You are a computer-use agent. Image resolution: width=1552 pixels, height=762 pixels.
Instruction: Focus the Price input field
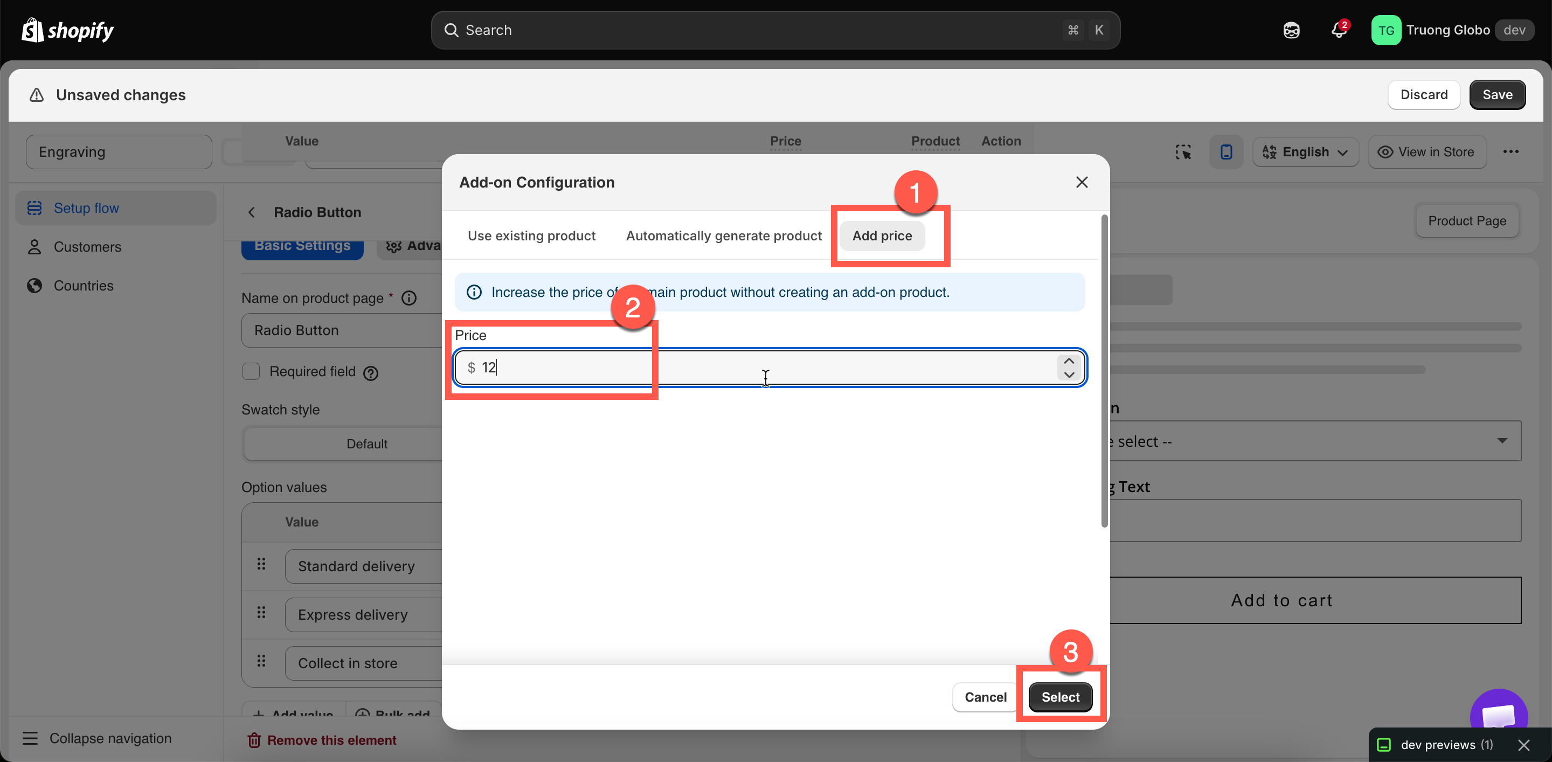pyautogui.click(x=770, y=368)
